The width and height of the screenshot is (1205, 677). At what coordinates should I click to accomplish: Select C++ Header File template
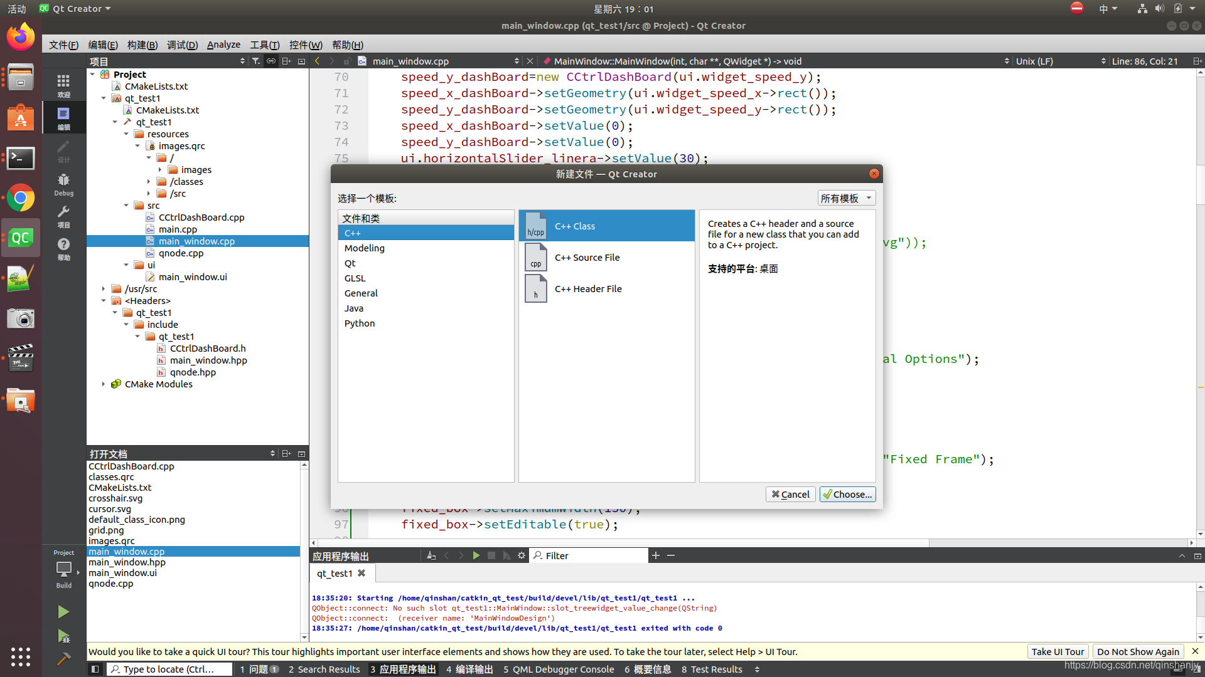606,288
